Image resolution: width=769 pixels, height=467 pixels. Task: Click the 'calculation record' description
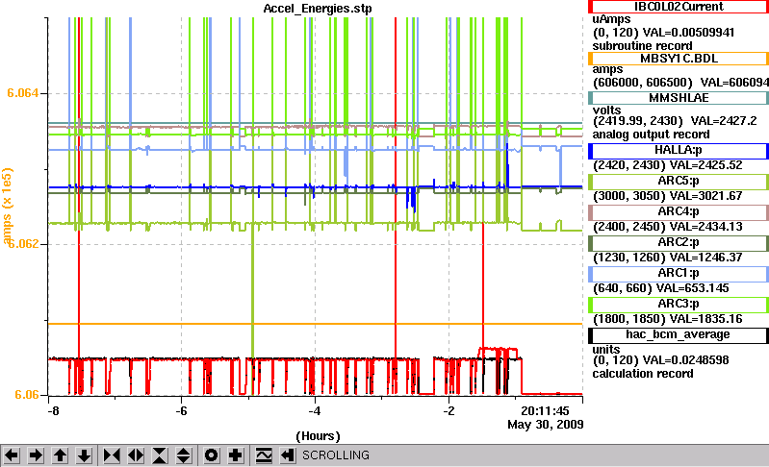point(643,374)
